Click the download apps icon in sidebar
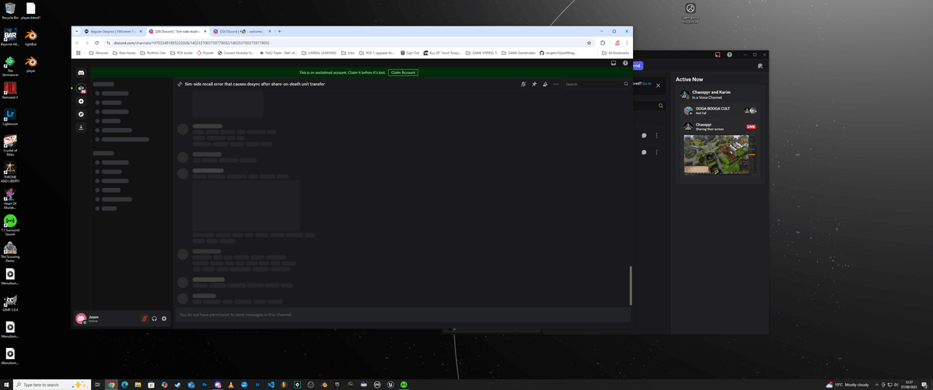Image resolution: width=933 pixels, height=390 pixels. (81, 127)
